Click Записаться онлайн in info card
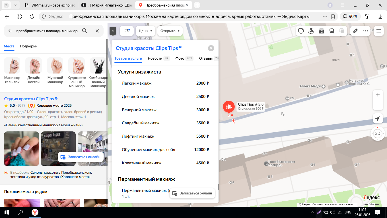387x218 pixels. [192, 193]
